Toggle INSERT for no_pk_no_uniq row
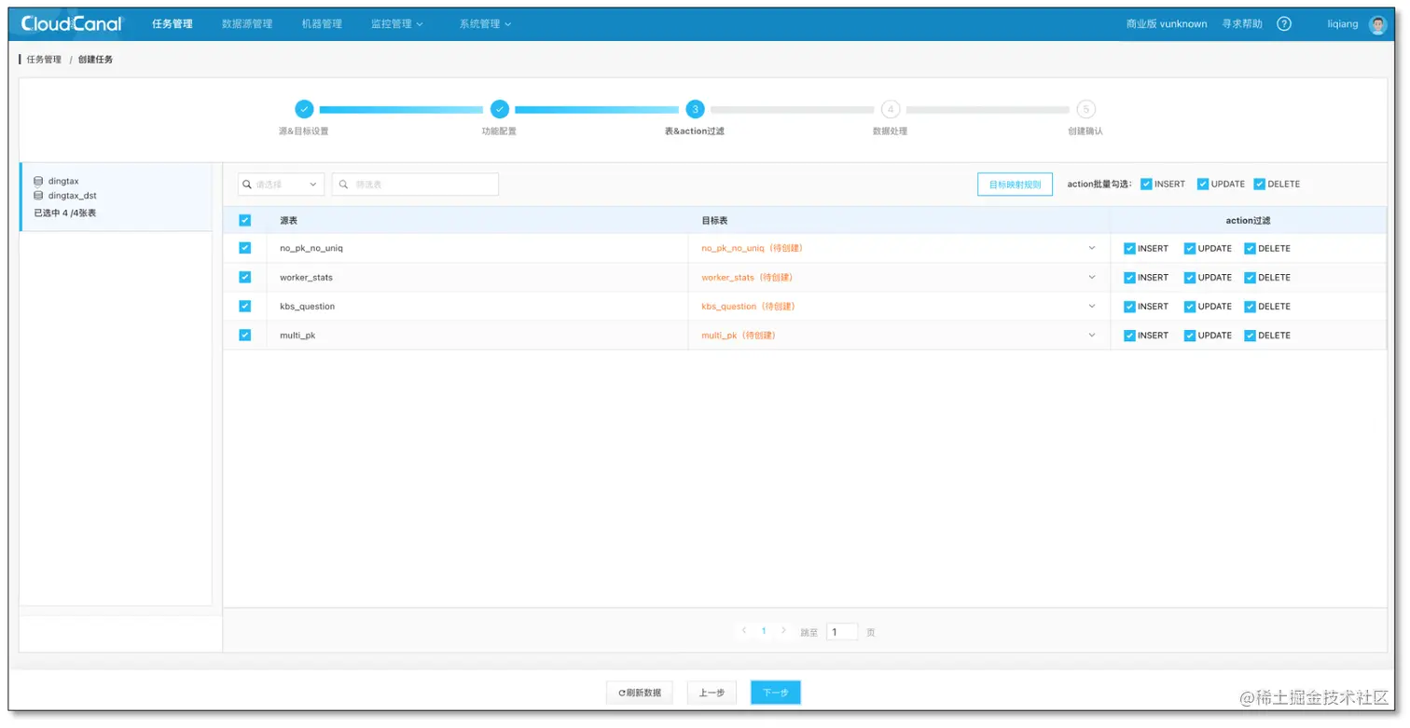Image resolution: width=1410 pixels, height=728 pixels. point(1129,249)
